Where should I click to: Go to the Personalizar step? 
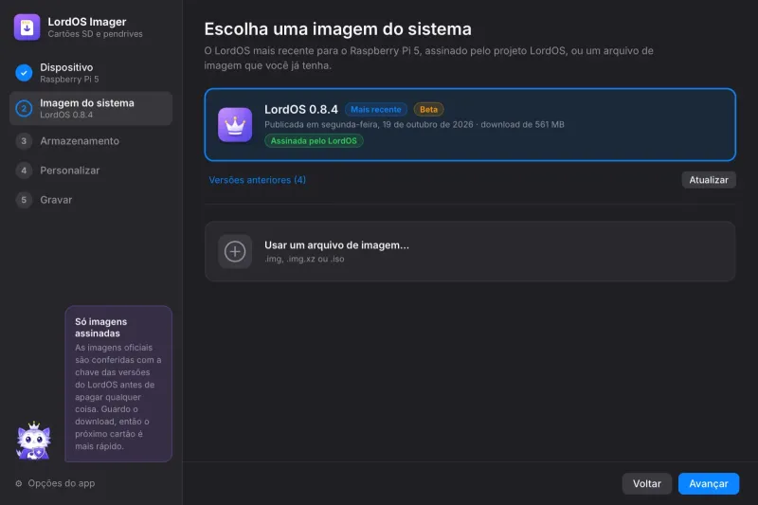point(91,171)
